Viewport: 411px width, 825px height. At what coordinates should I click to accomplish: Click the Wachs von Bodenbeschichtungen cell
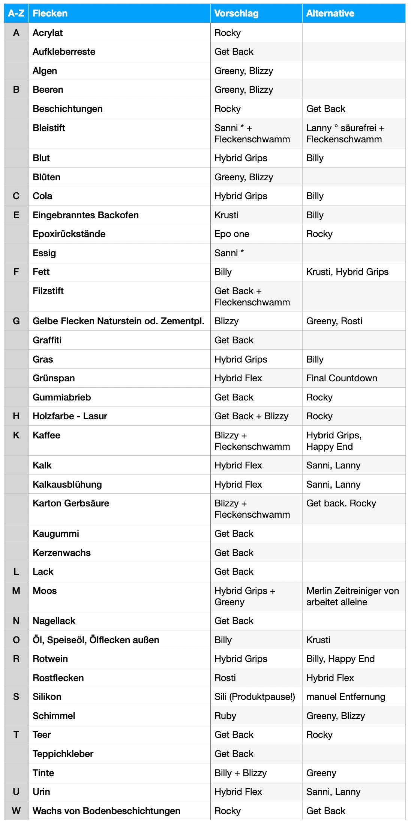point(119,811)
